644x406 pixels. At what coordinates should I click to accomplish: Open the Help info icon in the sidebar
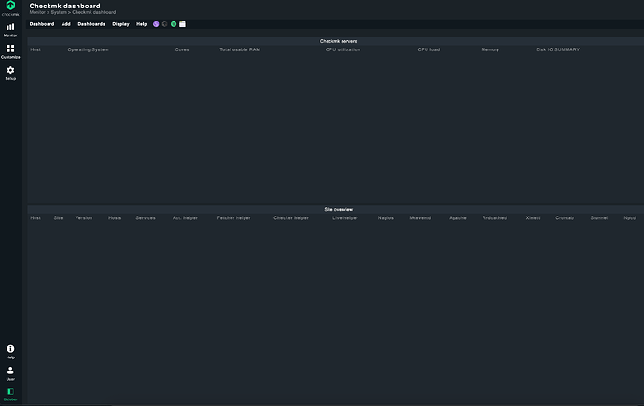coord(10,351)
